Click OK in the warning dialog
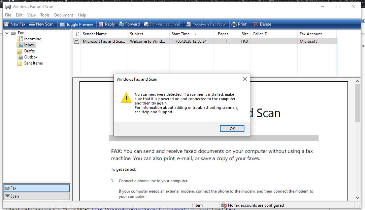Image resolution: width=365 pixels, height=210 pixels. (232, 128)
